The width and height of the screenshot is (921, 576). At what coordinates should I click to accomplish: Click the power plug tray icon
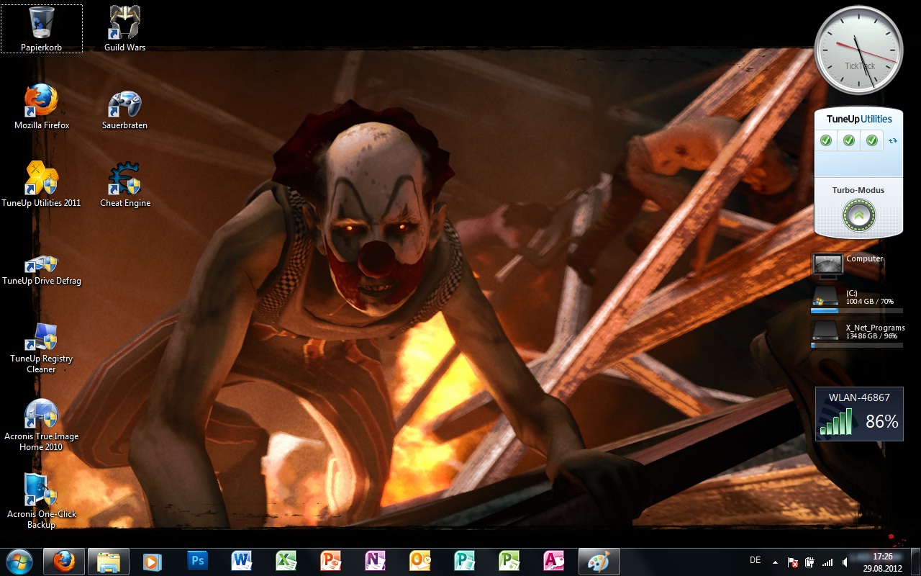point(809,562)
